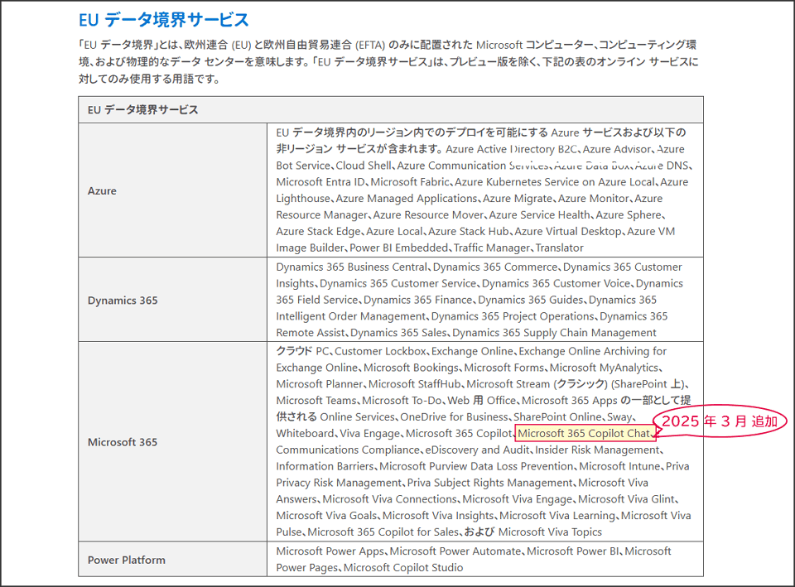Screen dimensions: 795x587
Task: Click the text "Microsoft Teams"
Action: (316, 400)
